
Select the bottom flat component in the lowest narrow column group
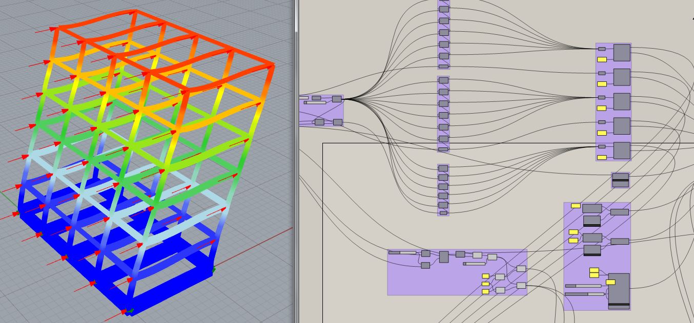[443, 213]
